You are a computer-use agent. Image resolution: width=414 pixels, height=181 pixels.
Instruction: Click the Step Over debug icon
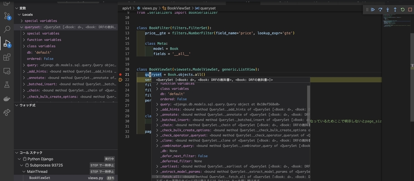click(380, 10)
